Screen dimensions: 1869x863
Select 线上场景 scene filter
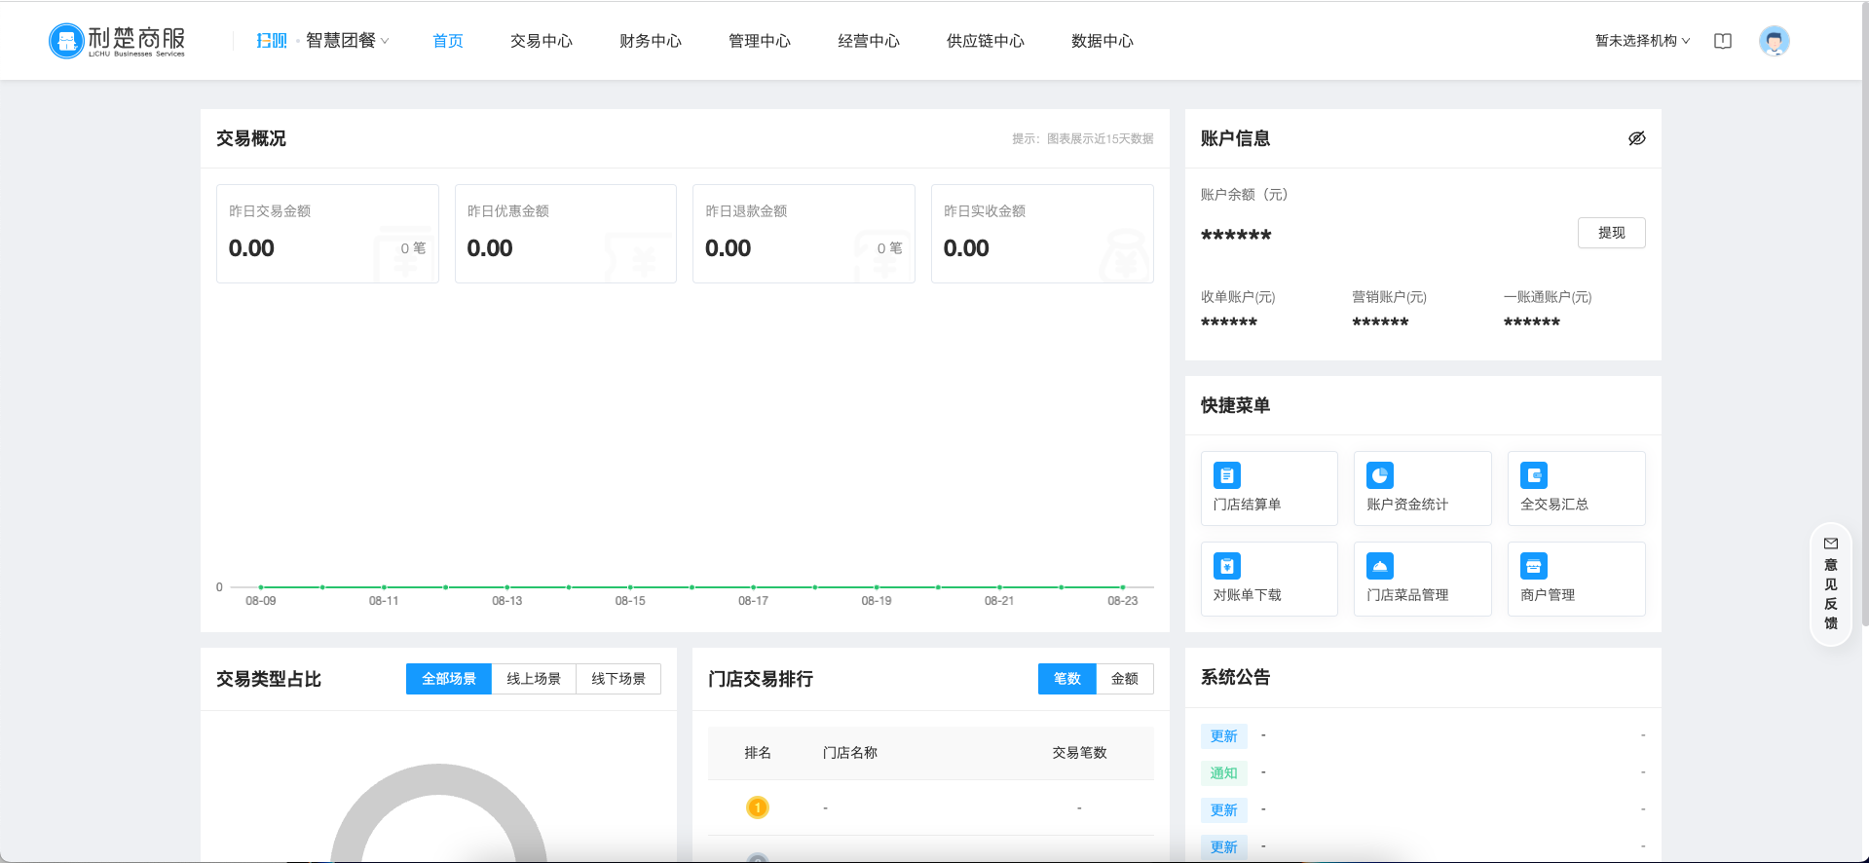534,679
